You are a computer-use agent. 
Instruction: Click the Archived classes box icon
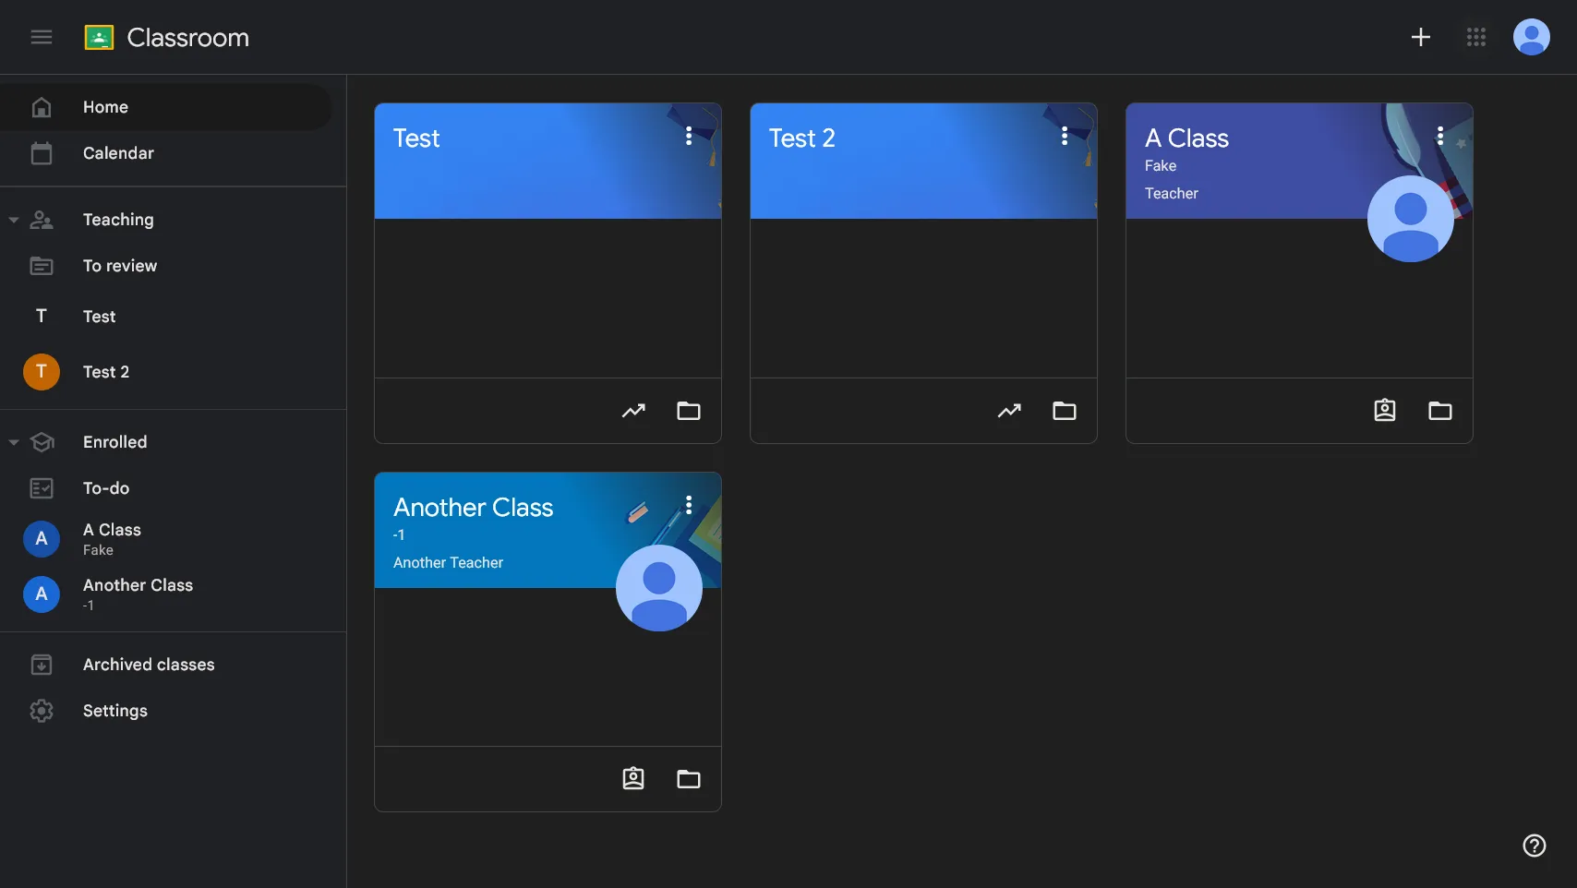coord(42,665)
